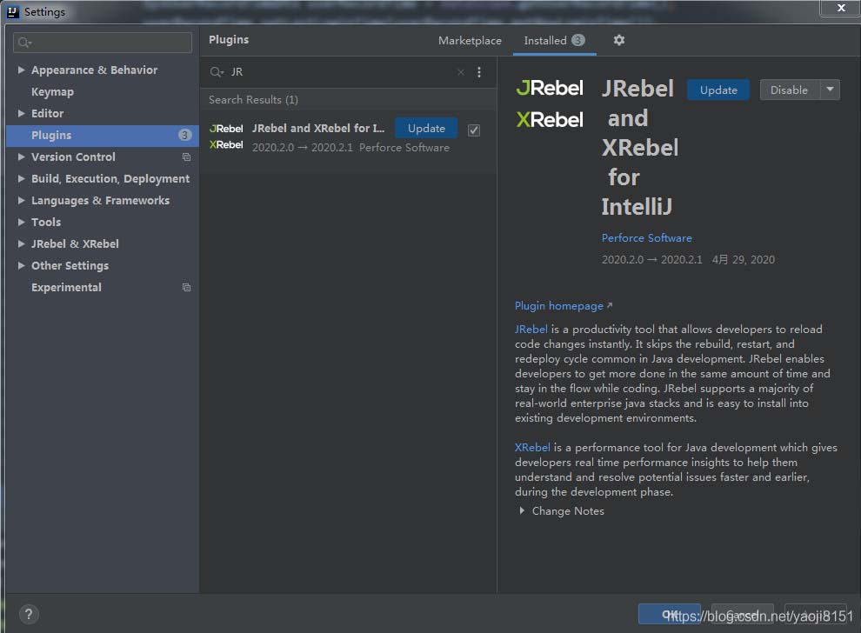
Task: Click the plugin search magnifier icon
Action: click(217, 72)
